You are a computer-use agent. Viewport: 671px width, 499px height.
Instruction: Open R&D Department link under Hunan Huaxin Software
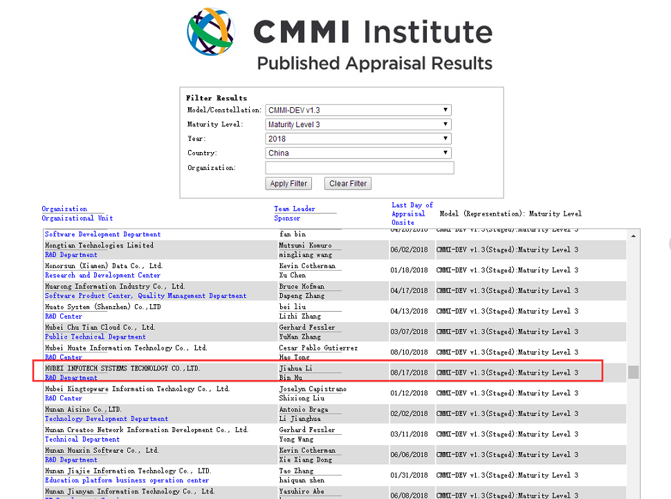(71, 460)
